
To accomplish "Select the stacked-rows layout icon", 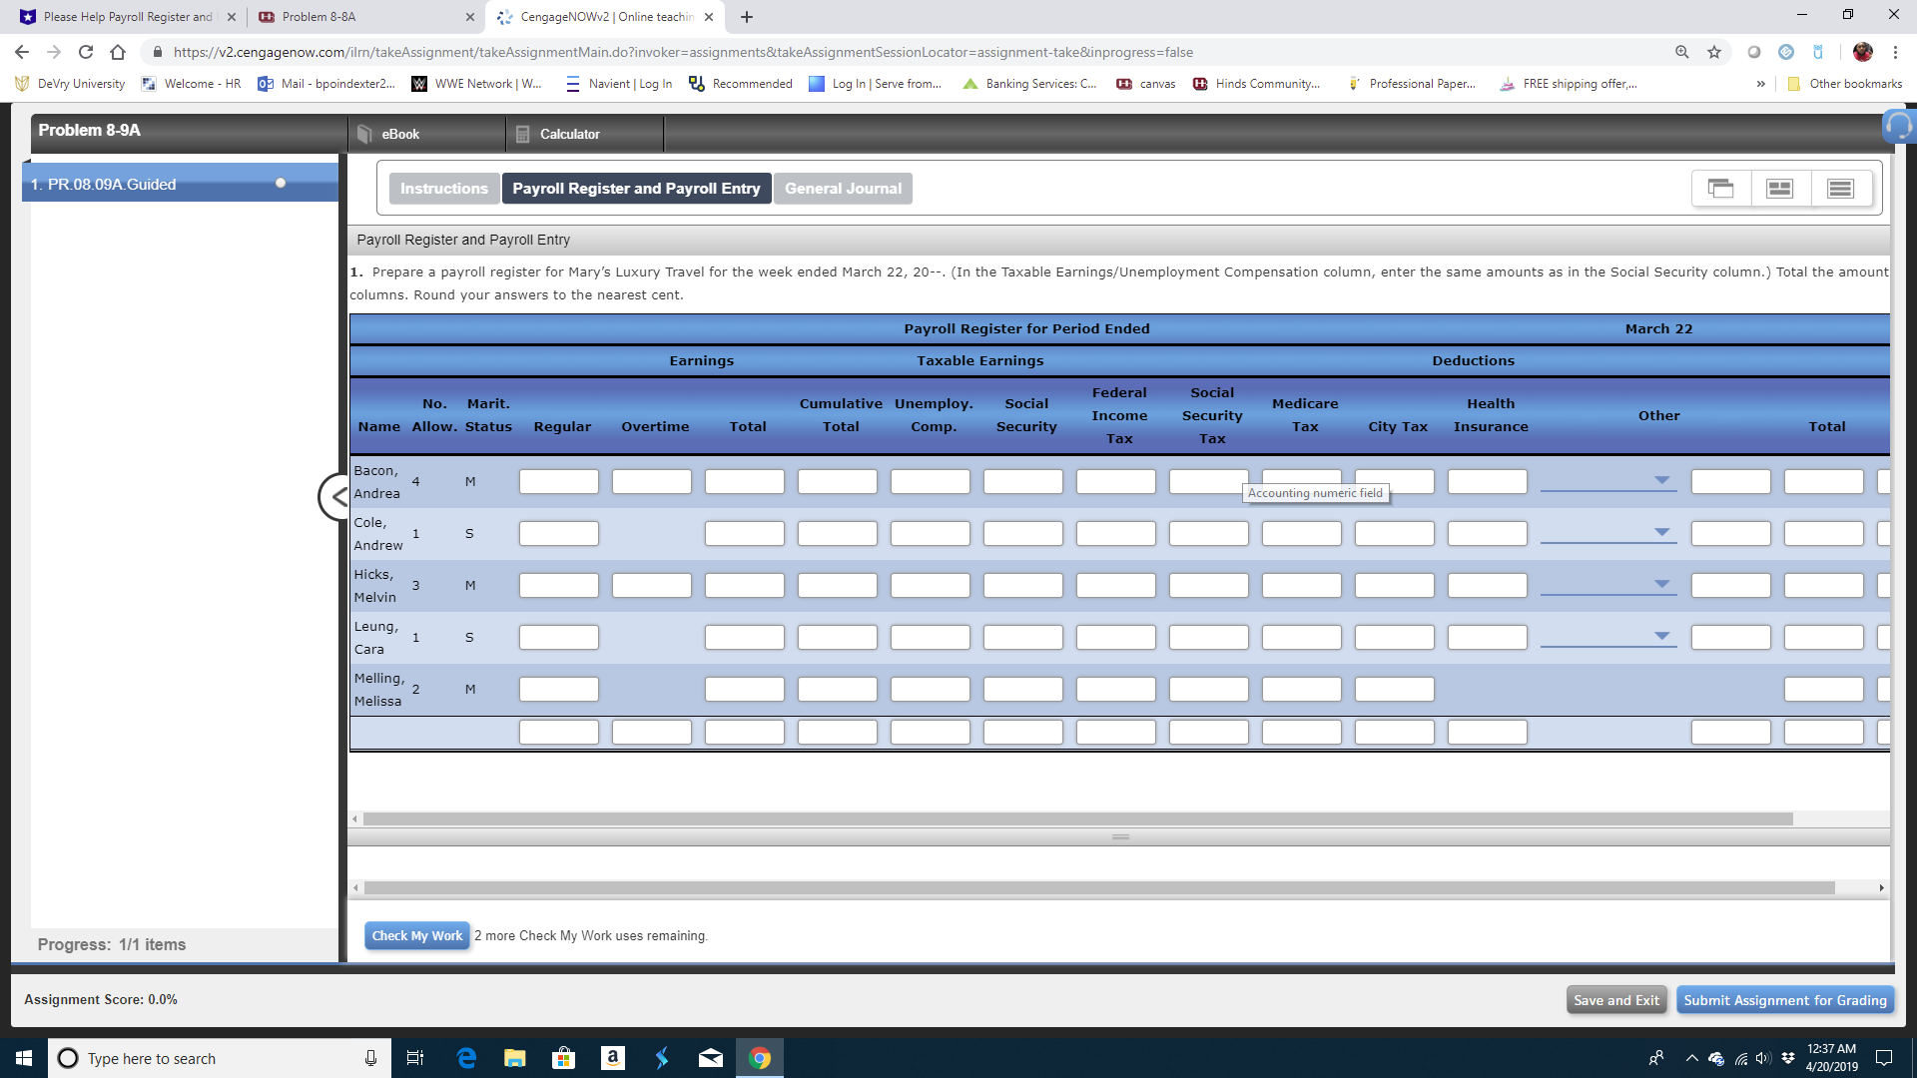I will (x=1840, y=189).
